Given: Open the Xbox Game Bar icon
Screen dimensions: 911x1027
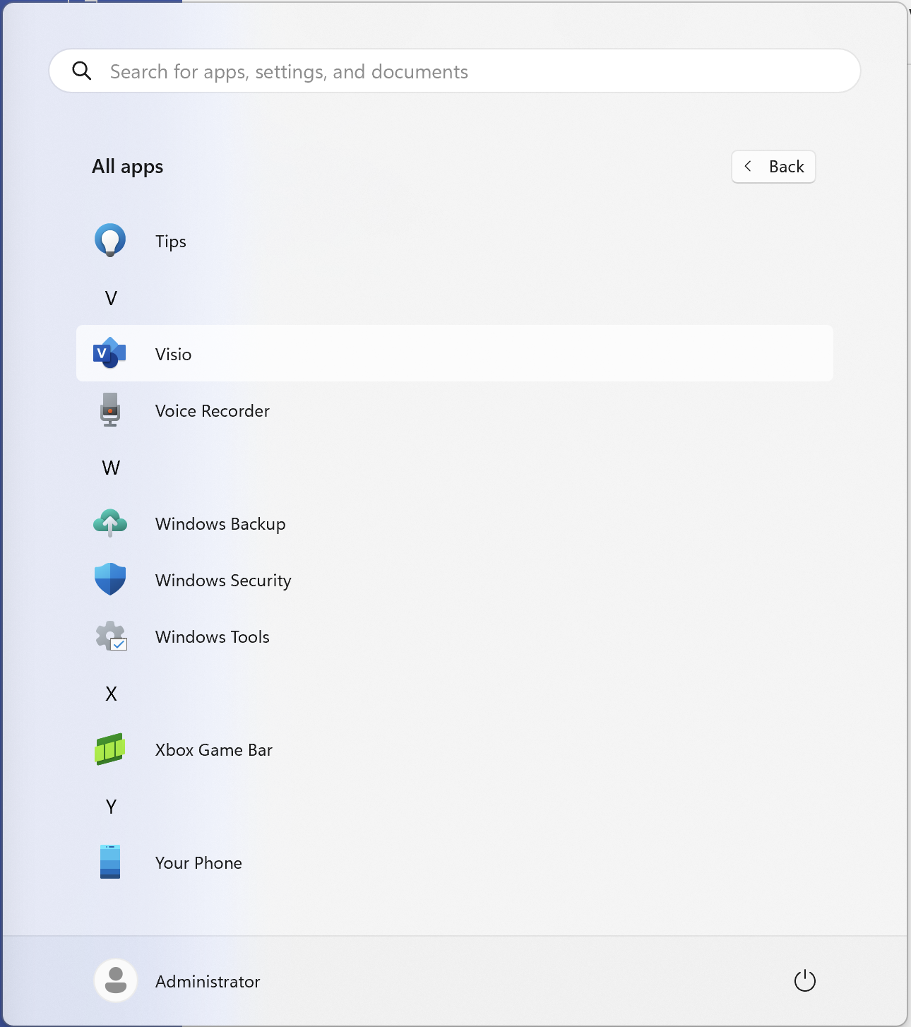Looking at the screenshot, I should [x=110, y=749].
